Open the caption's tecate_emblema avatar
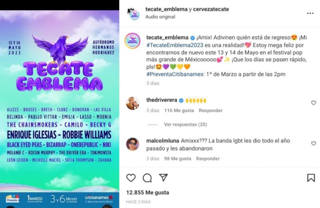Image resolution: width=320 pixels, height=208 pixels. click(132, 41)
